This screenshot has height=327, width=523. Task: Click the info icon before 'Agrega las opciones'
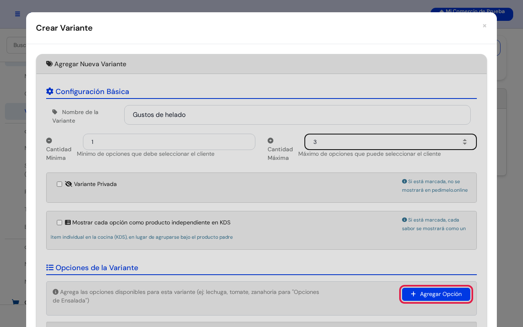pyautogui.click(x=56, y=292)
